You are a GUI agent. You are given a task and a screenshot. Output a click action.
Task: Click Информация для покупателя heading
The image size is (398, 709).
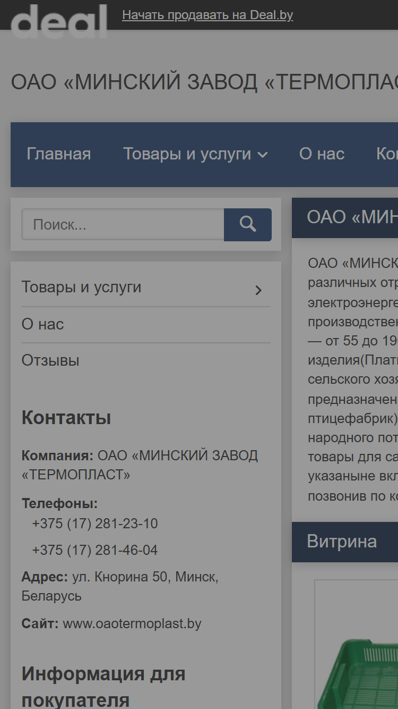coord(103,686)
